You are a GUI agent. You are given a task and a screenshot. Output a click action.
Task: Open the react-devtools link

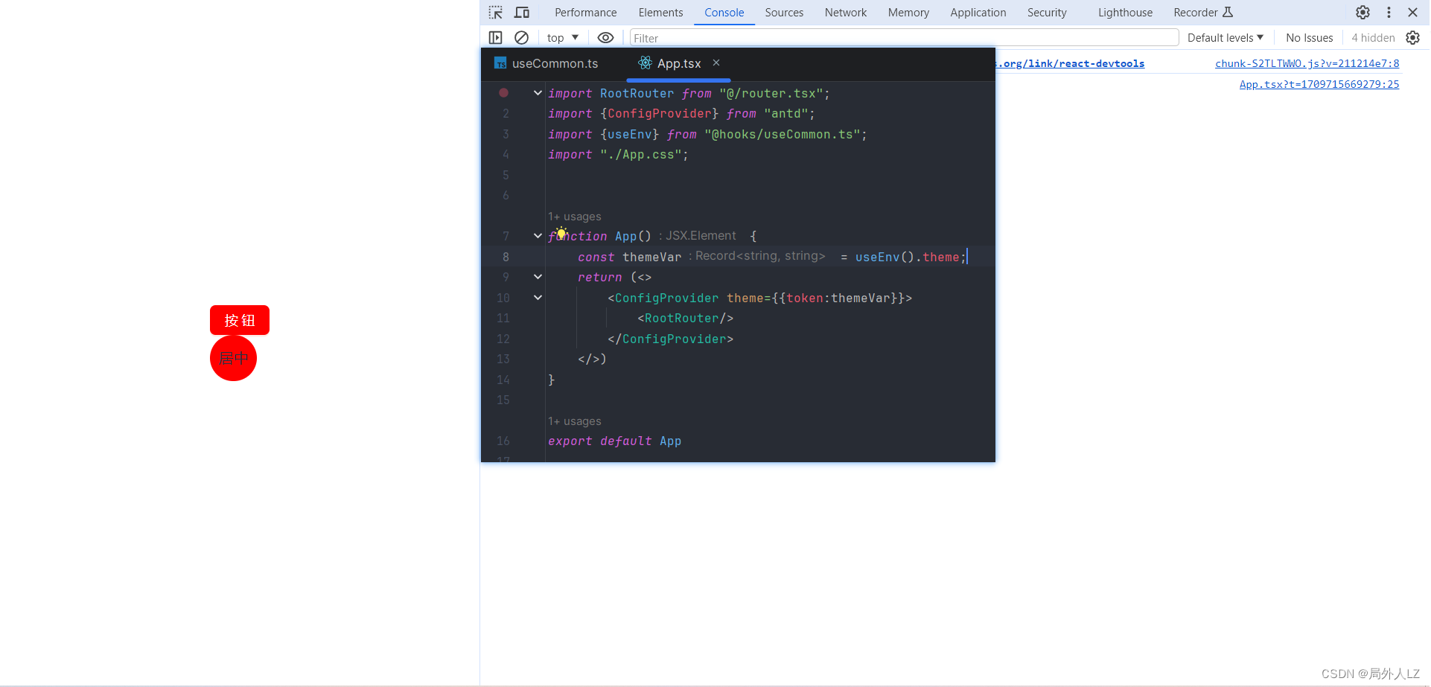point(1071,63)
